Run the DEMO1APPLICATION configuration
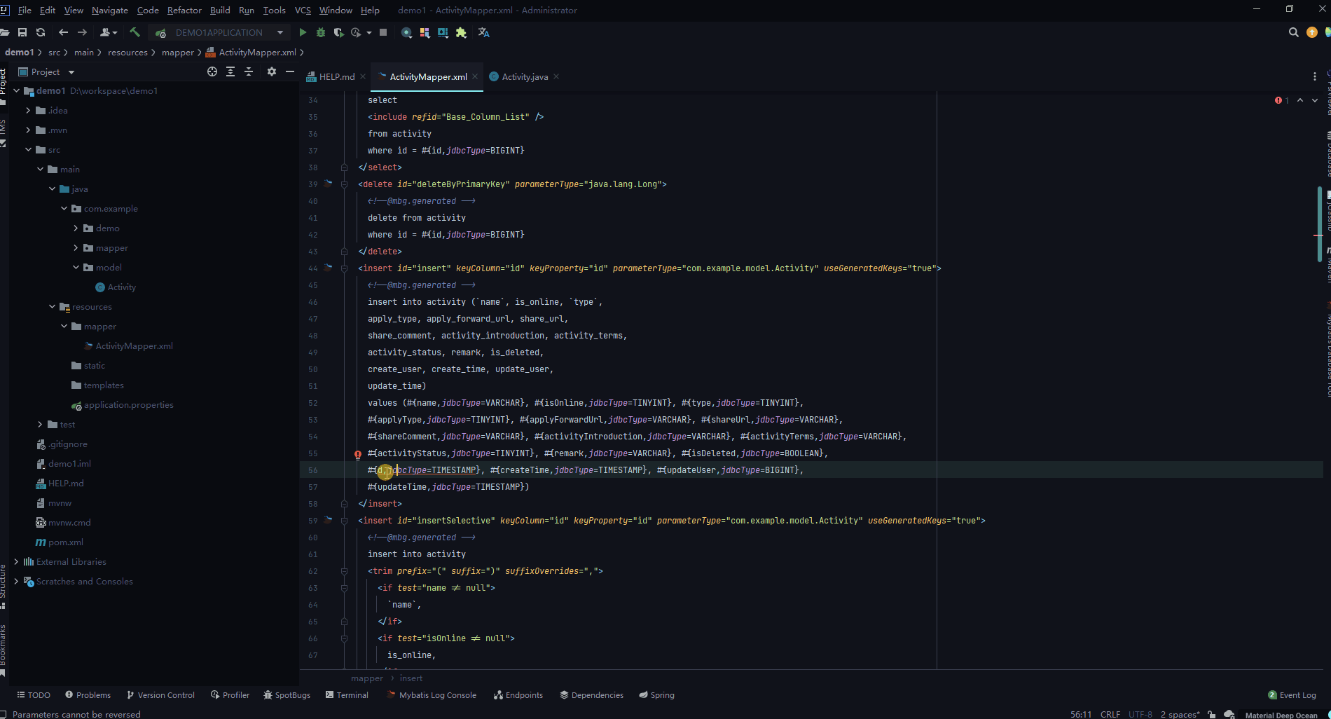This screenshot has width=1331, height=719. click(x=302, y=32)
